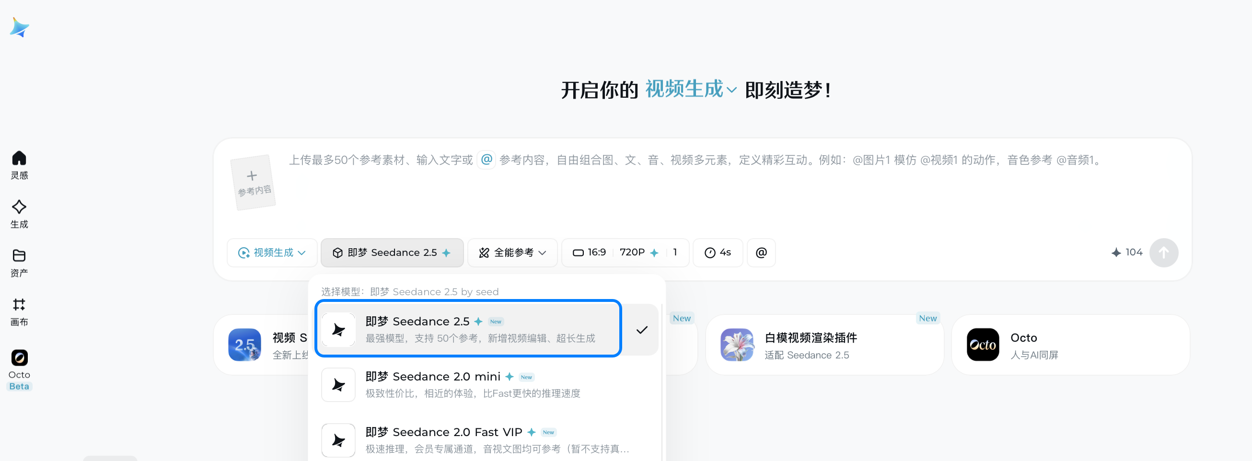Open the 全能参考 reference mode dropdown
1252x461 pixels.
[512, 253]
